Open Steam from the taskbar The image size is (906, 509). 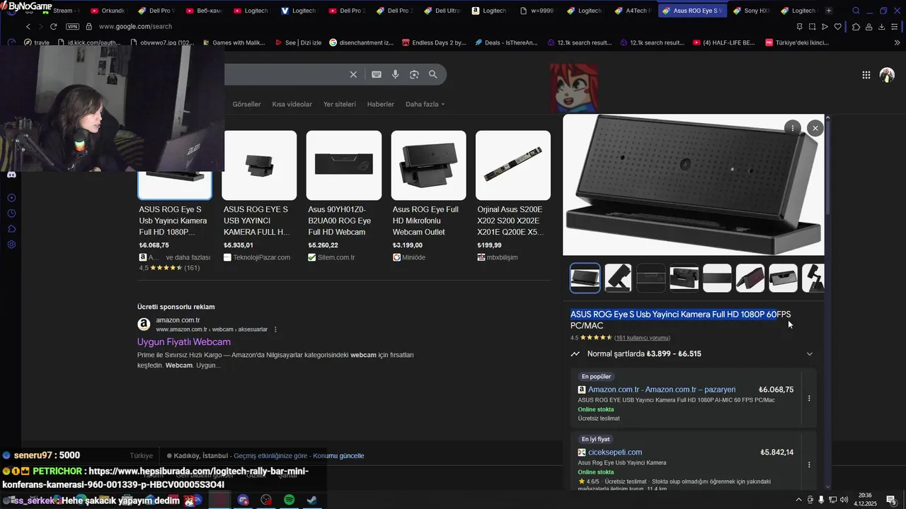point(311,500)
